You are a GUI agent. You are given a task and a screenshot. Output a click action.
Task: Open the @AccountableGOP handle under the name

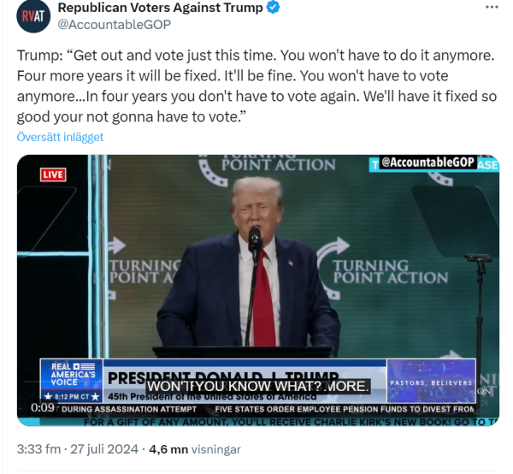(x=115, y=25)
